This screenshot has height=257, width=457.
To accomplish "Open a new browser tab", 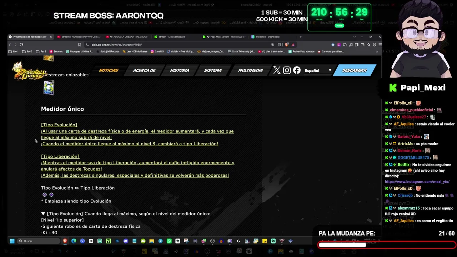I will point(301,37).
